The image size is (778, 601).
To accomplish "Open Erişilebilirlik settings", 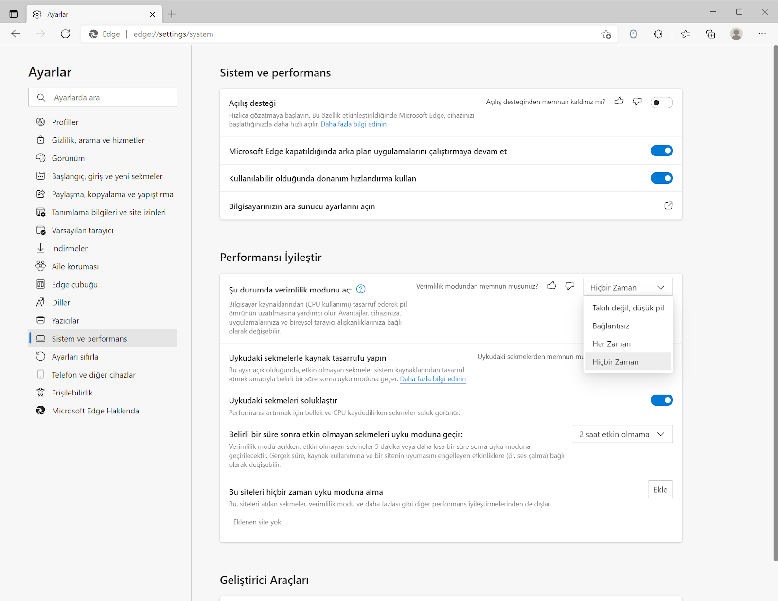I will (x=103, y=392).
